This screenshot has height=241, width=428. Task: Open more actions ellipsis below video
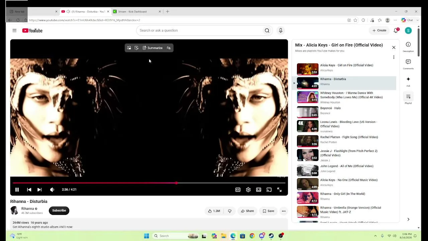point(284,211)
